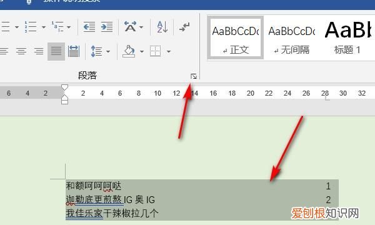Click the Asian layout icon

point(130,26)
